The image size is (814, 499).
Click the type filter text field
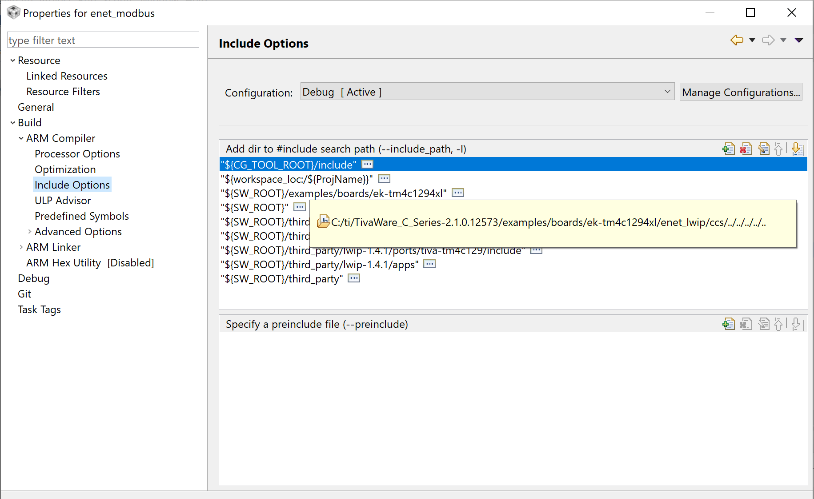pyautogui.click(x=103, y=40)
